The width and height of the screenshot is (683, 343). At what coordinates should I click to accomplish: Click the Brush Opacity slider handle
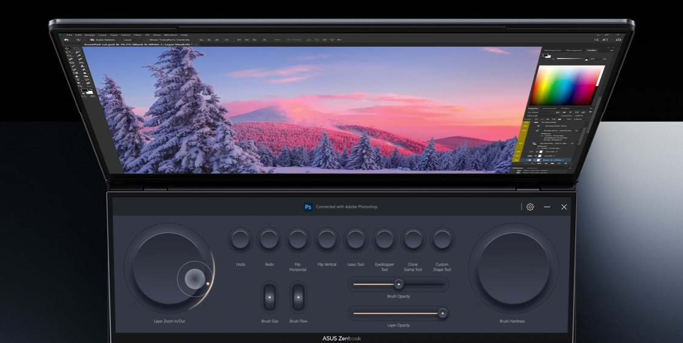coord(399,284)
